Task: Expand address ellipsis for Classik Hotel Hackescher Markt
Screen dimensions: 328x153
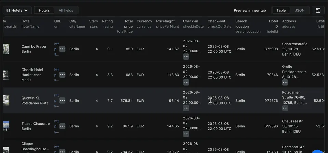Action: (285, 82)
